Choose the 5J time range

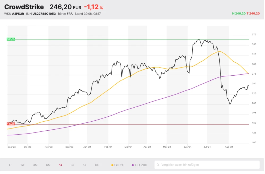(84, 165)
